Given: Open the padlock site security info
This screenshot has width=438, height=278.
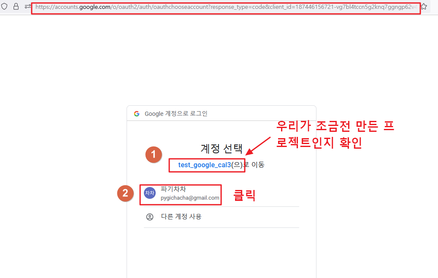Looking at the screenshot, I should point(16,6).
